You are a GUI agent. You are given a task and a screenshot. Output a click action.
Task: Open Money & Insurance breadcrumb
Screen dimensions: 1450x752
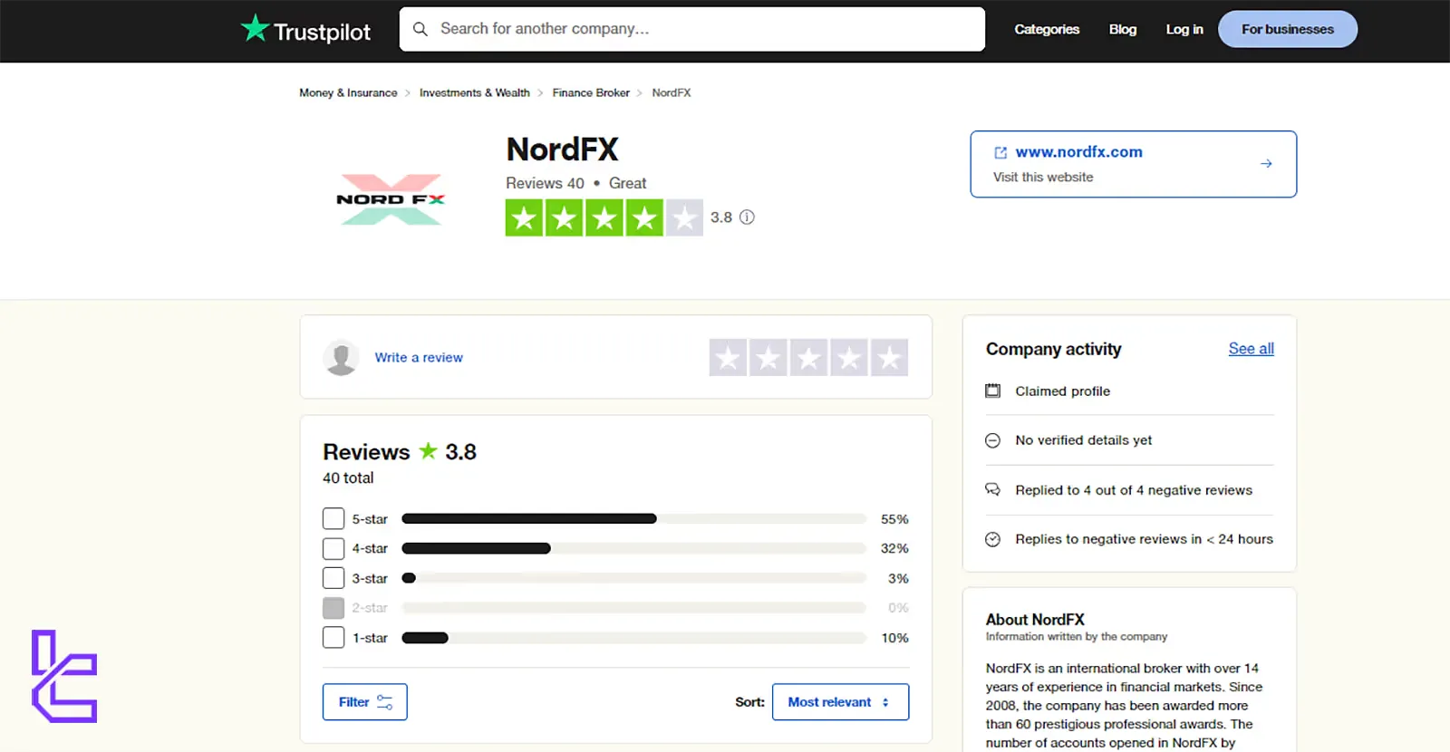coord(348,92)
